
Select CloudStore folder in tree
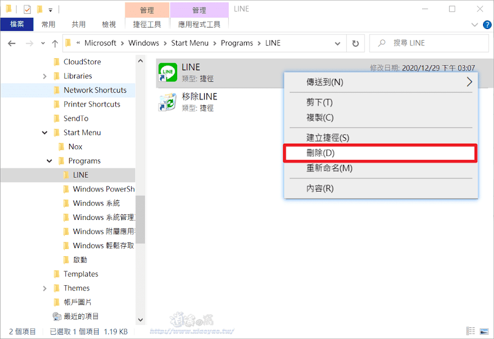tap(82, 61)
